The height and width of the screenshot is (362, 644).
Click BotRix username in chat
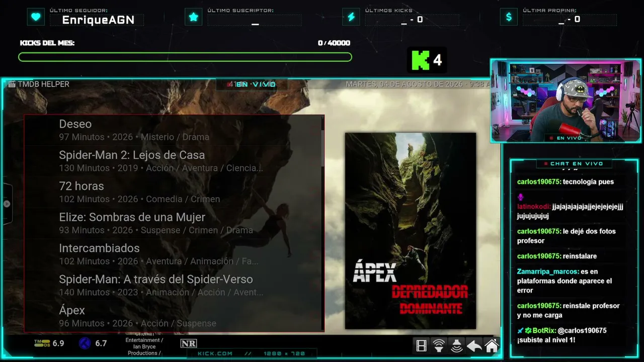point(544,331)
